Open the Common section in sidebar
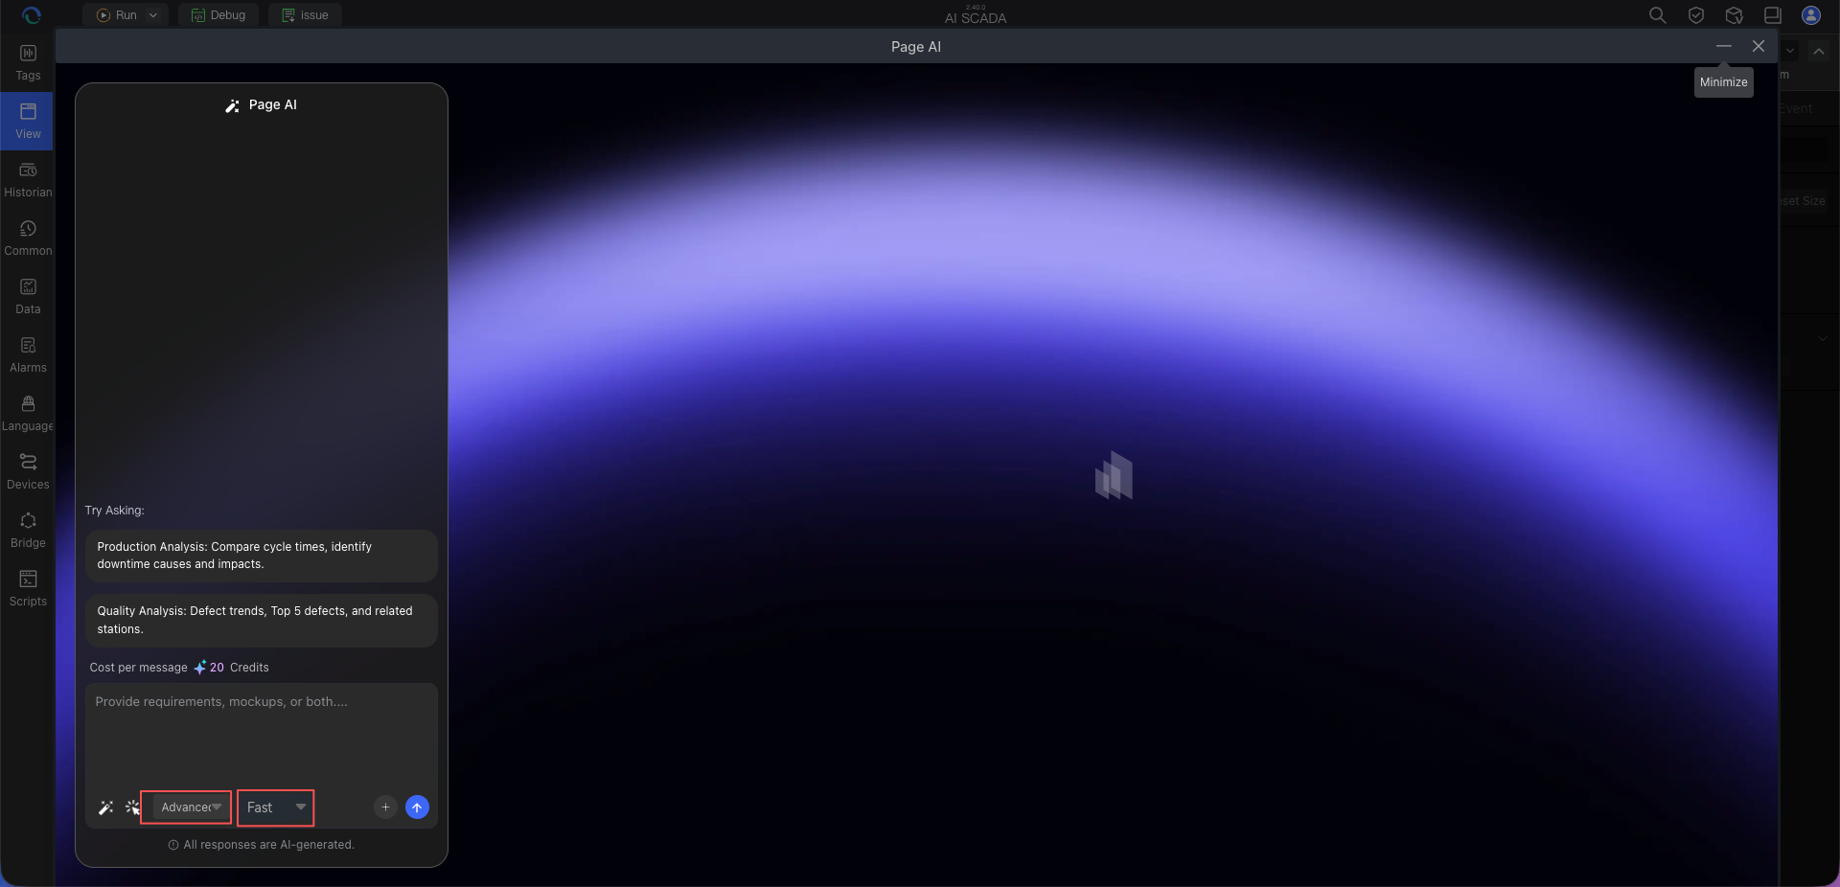This screenshot has width=1840, height=887. pos(28,239)
